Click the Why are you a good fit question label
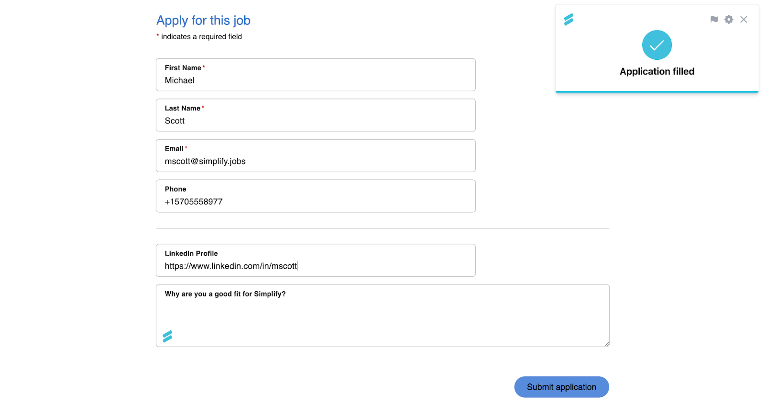Image resolution: width=765 pixels, height=404 pixels. [x=225, y=294]
